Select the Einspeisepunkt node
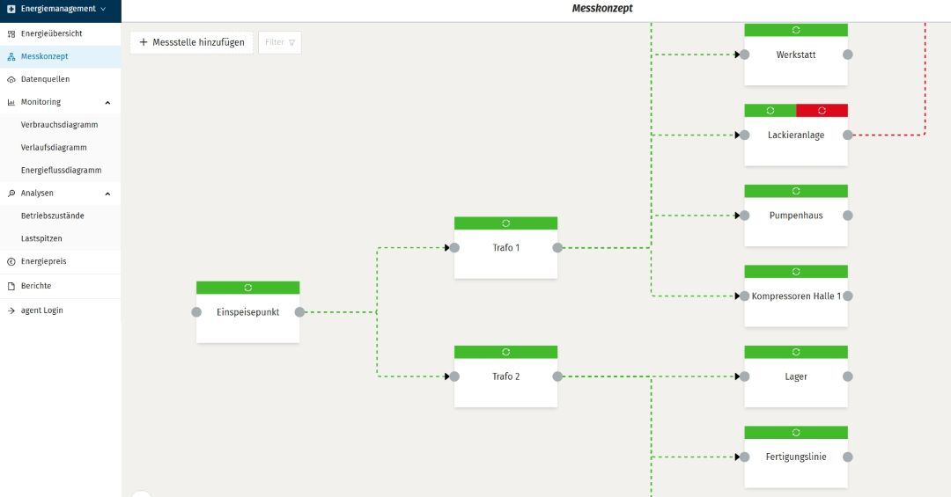 (x=248, y=312)
